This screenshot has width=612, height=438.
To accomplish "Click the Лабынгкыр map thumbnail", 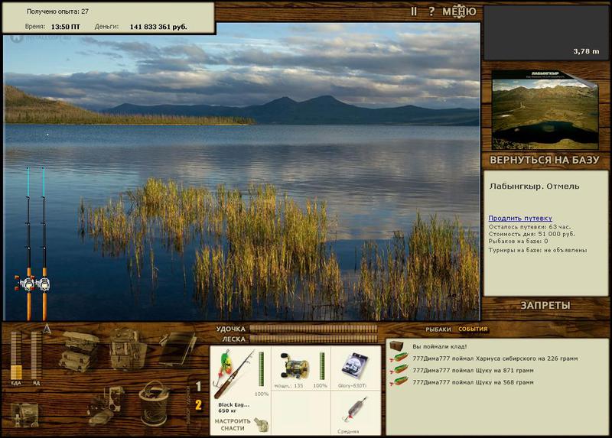I will [x=545, y=110].
